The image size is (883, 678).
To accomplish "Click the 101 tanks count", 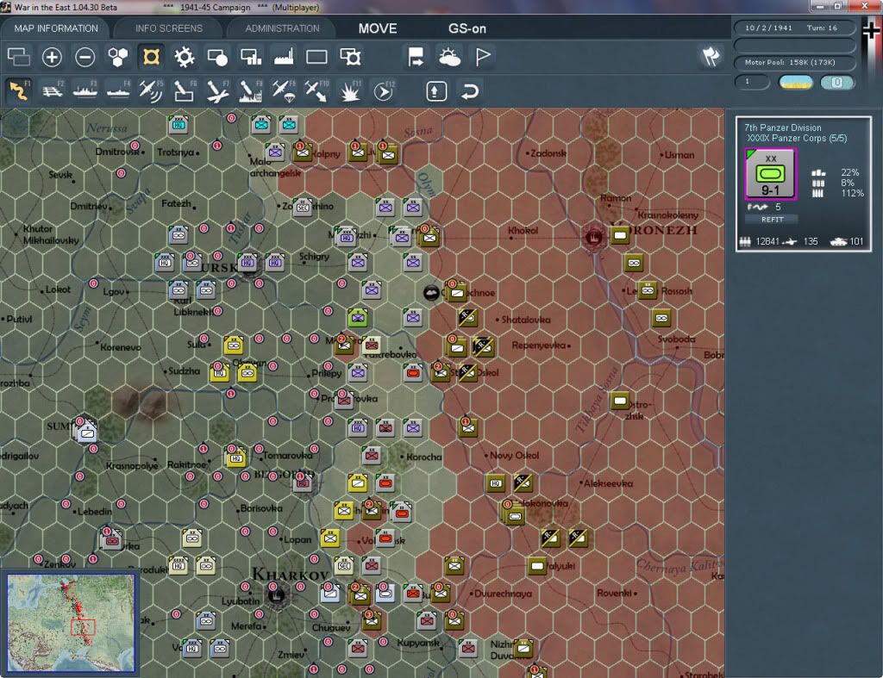I will tap(856, 241).
